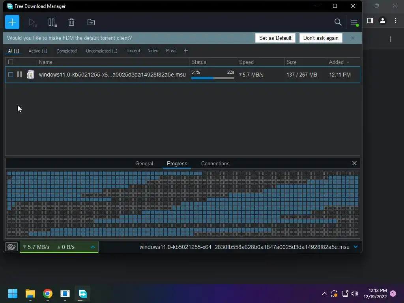Click the move to folder icon

[x=91, y=22]
